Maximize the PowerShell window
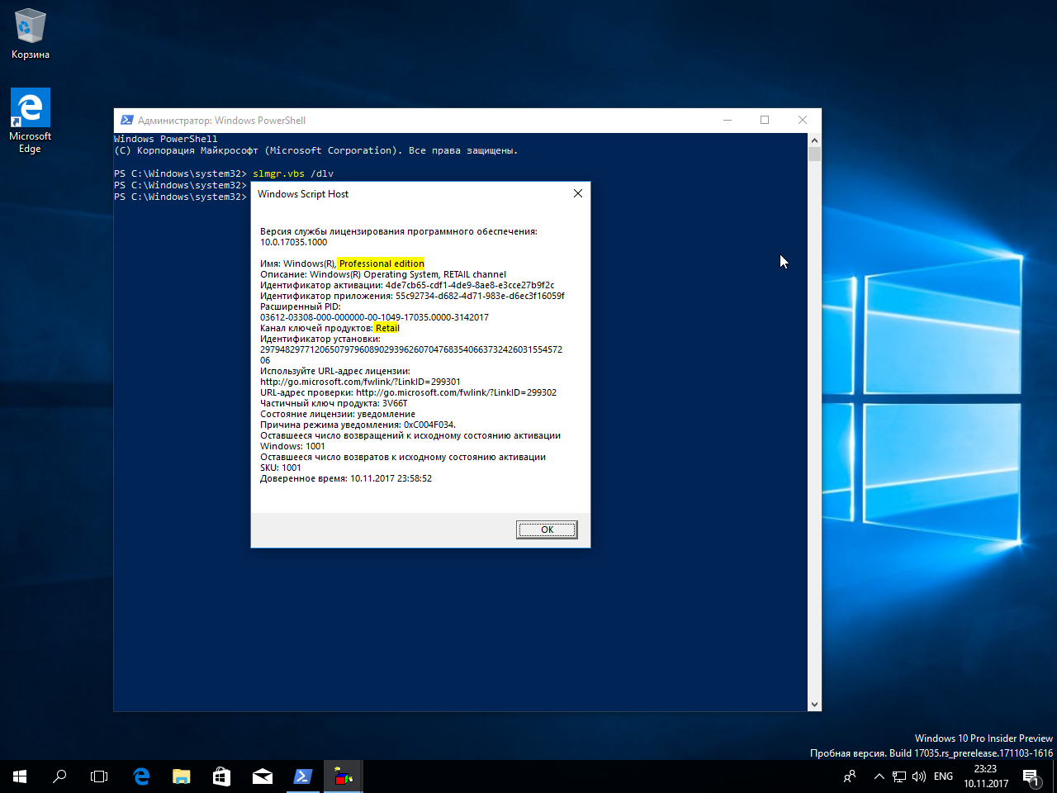 point(765,120)
